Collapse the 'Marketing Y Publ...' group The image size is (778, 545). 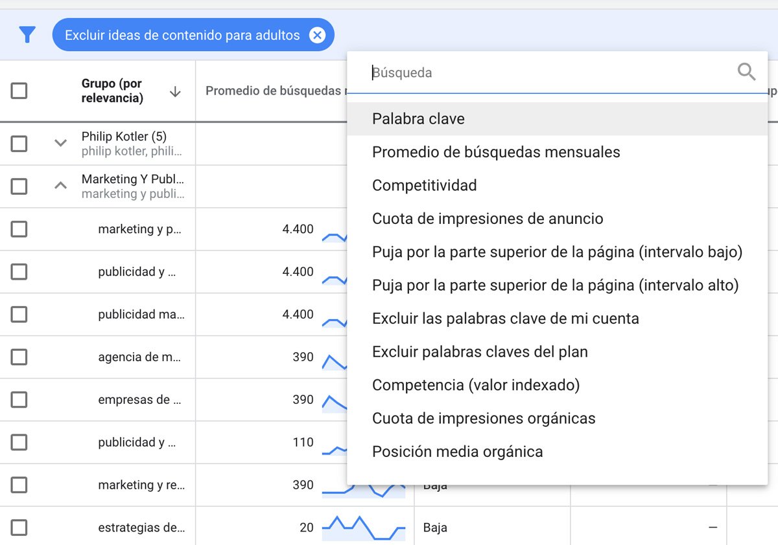60,185
